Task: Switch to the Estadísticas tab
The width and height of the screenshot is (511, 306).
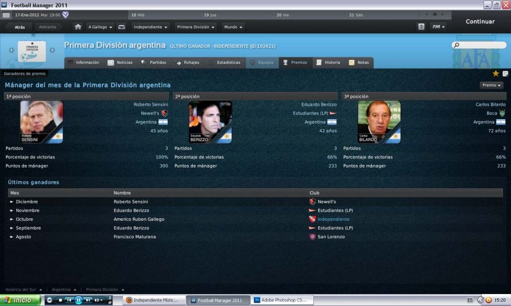Action: tap(224, 62)
